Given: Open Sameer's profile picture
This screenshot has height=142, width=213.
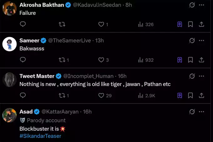Looking at the screenshot, I should point(9,44).
